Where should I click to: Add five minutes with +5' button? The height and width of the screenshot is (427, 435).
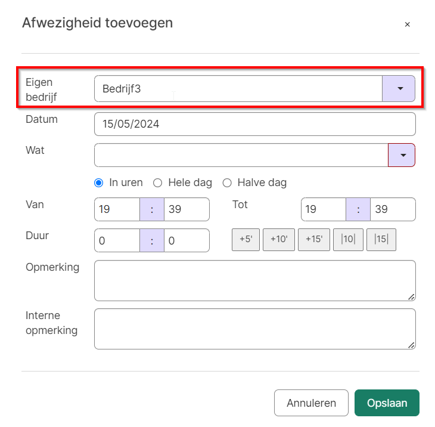click(x=246, y=240)
